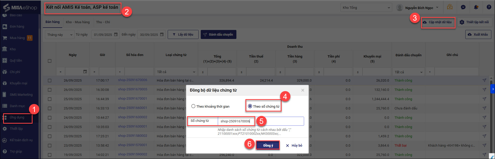Open calendar picker for end date 30/09/2025
The image size is (495, 159).
[162, 35]
